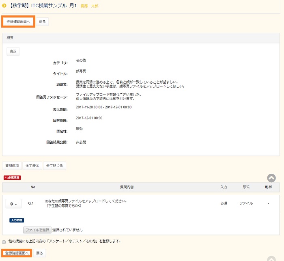
Task: Click the gray scroll-to-top arrow above the question table
Action: (x=271, y=178)
